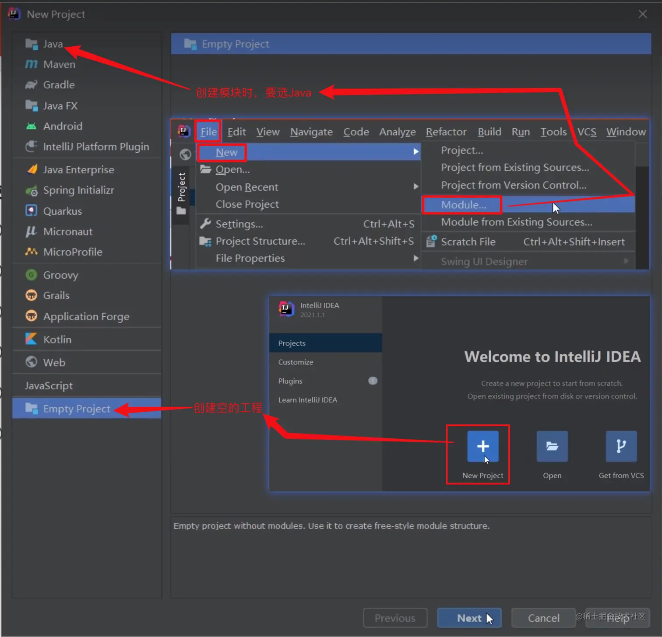Click the IntelliJ logo beside the File menu

(184, 131)
